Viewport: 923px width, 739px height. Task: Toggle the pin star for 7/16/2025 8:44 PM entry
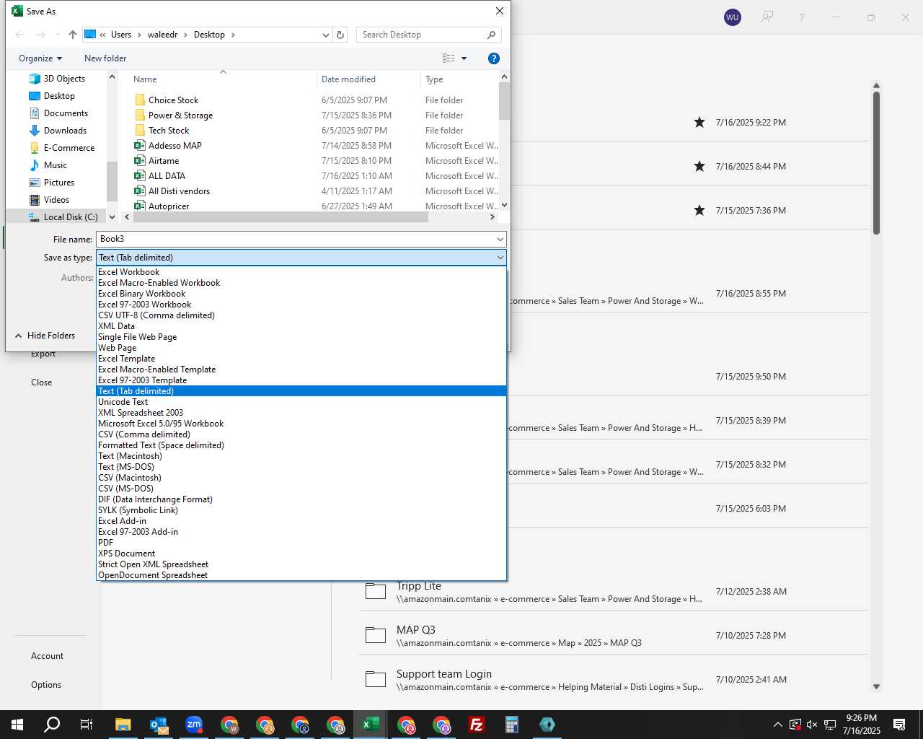699,166
